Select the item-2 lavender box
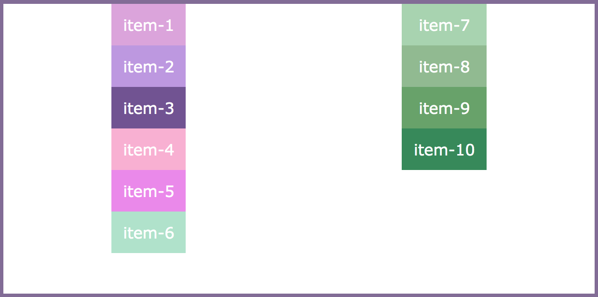The height and width of the screenshot is (297, 598). pyautogui.click(x=149, y=66)
